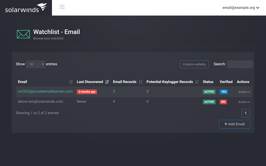Viewport: 266px width, 166px height.
Task: Click the 3 months ago badge
Action: [x=87, y=92]
